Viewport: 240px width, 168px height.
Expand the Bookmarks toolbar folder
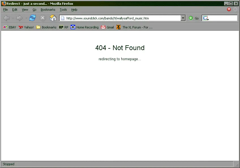click(x=46, y=27)
